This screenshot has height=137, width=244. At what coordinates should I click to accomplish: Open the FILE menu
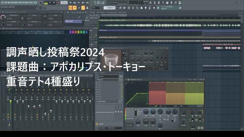pos(2,3)
